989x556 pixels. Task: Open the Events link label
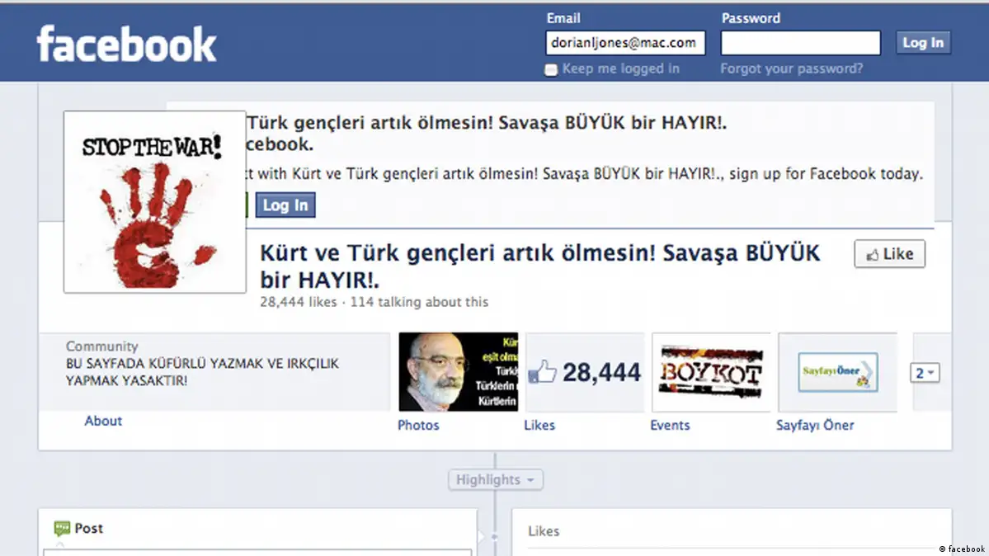tap(670, 426)
